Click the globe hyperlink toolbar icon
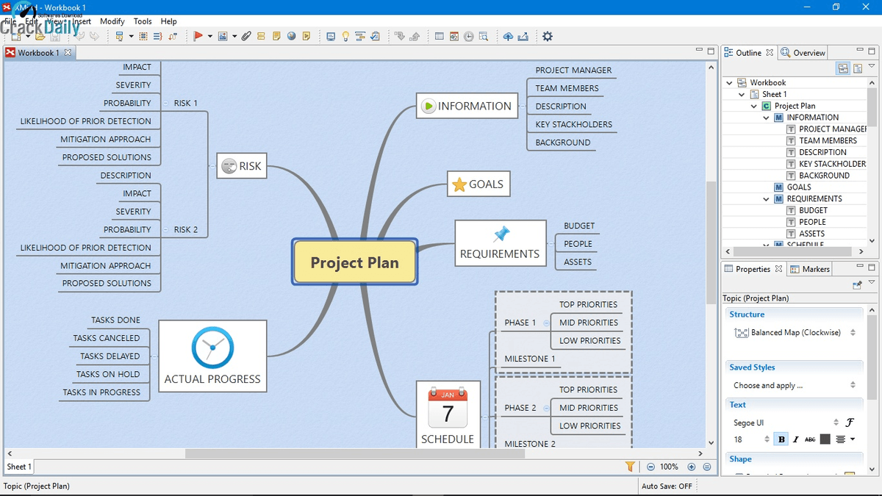The image size is (882, 496). [291, 36]
